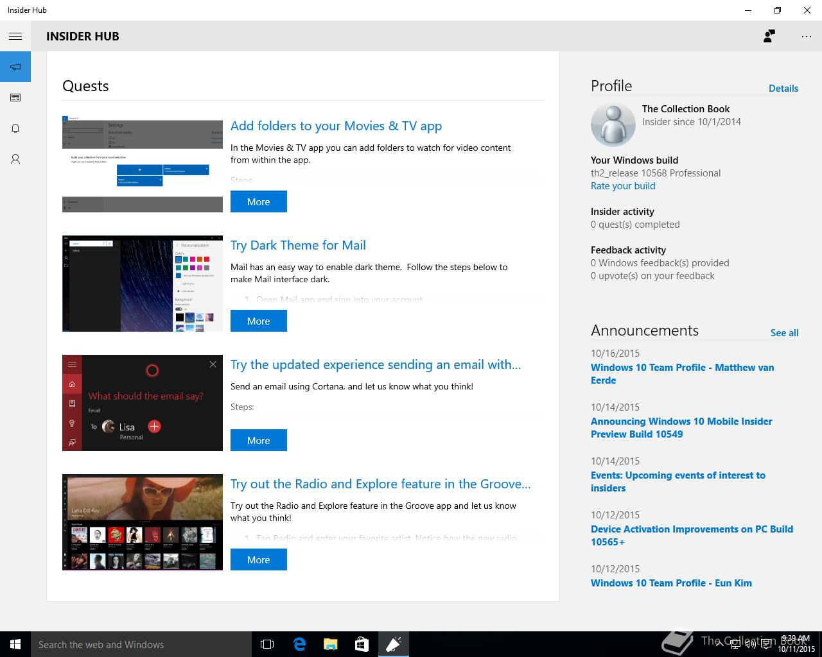The width and height of the screenshot is (822, 657).
Task: Open the Profile person sidebar icon
Action: tap(15, 159)
